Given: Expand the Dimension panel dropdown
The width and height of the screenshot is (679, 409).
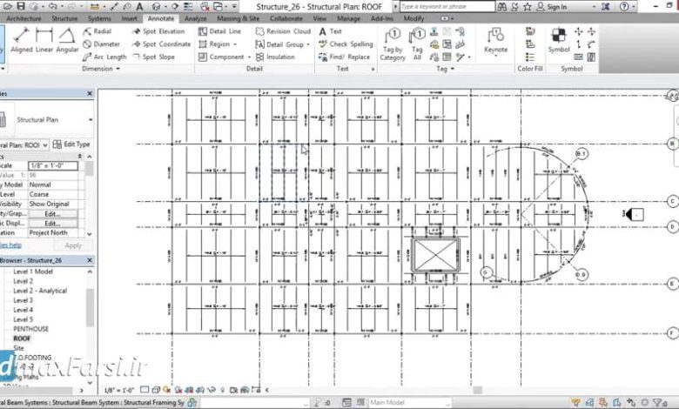Looking at the screenshot, I should 101,69.
